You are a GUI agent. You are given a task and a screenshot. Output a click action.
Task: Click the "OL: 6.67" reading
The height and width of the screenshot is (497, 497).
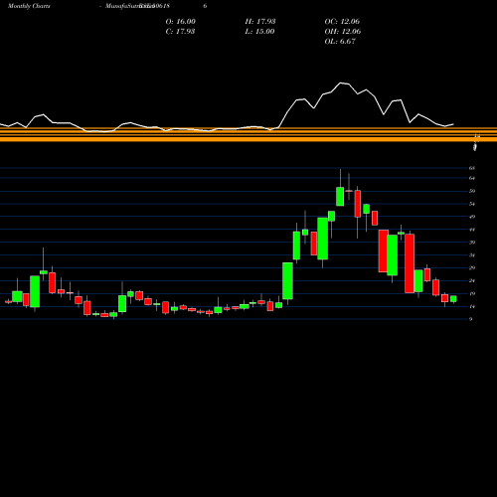click(x=340, y=42)
